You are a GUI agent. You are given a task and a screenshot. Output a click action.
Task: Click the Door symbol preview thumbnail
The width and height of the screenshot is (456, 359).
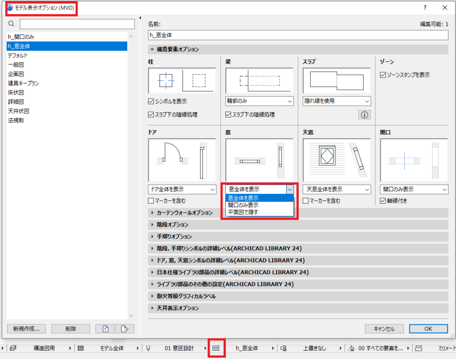182,160
